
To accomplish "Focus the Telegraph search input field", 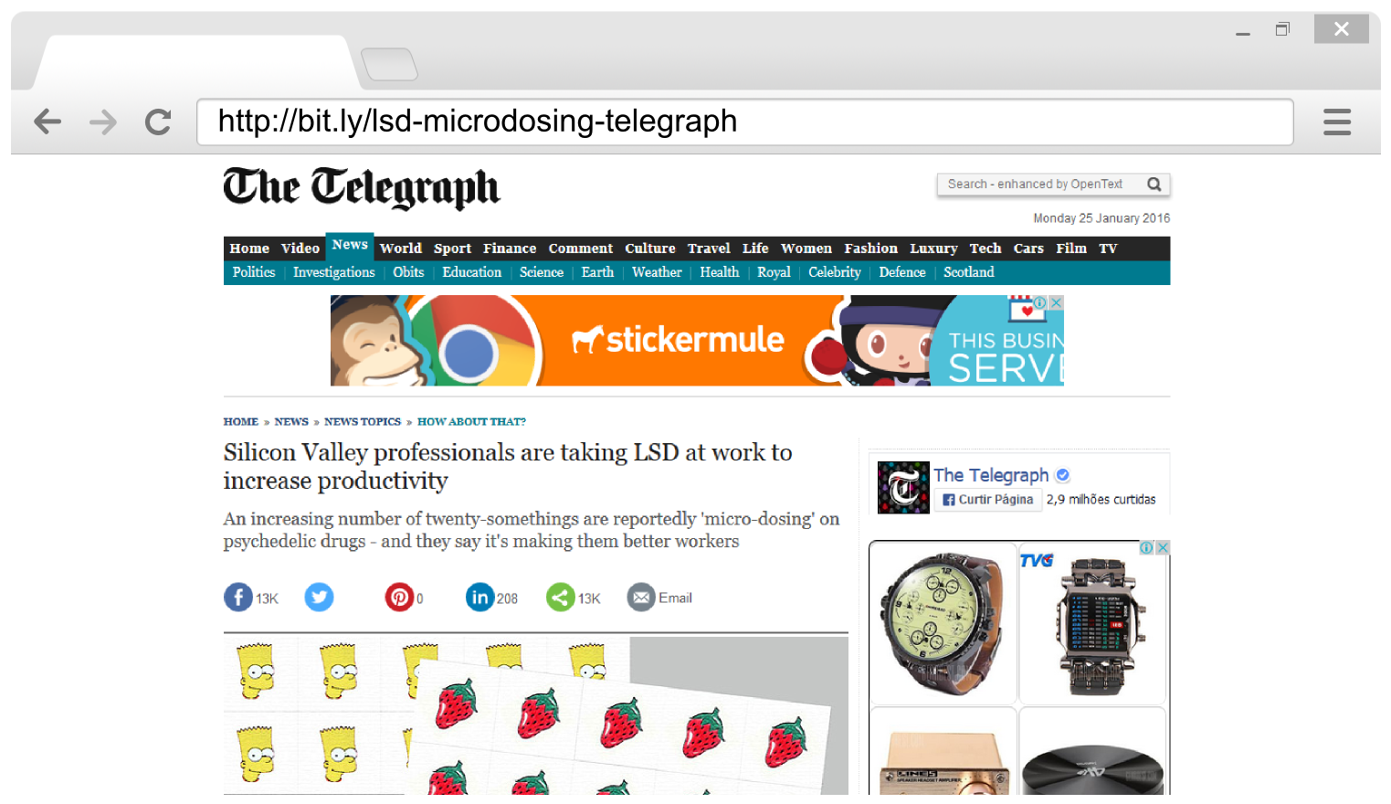I will click(x=1042, y=185).
